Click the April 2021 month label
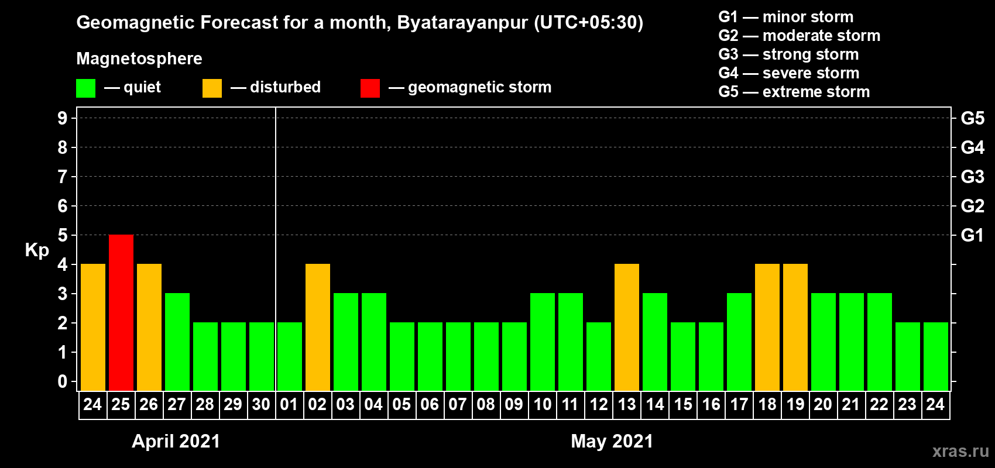Viewport: 995px width, 468px height. click(176, 441)
